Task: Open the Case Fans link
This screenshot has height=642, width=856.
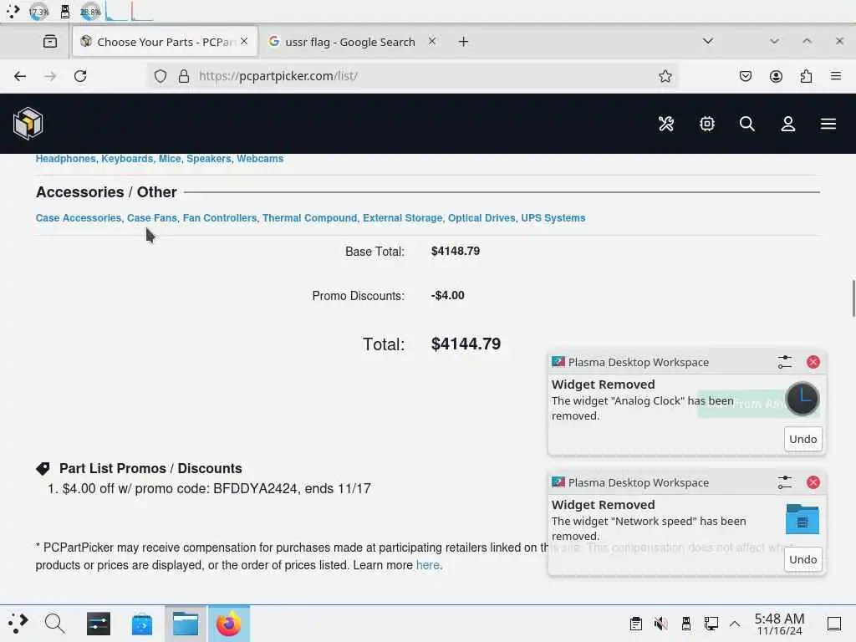Action: coord(152,218)
